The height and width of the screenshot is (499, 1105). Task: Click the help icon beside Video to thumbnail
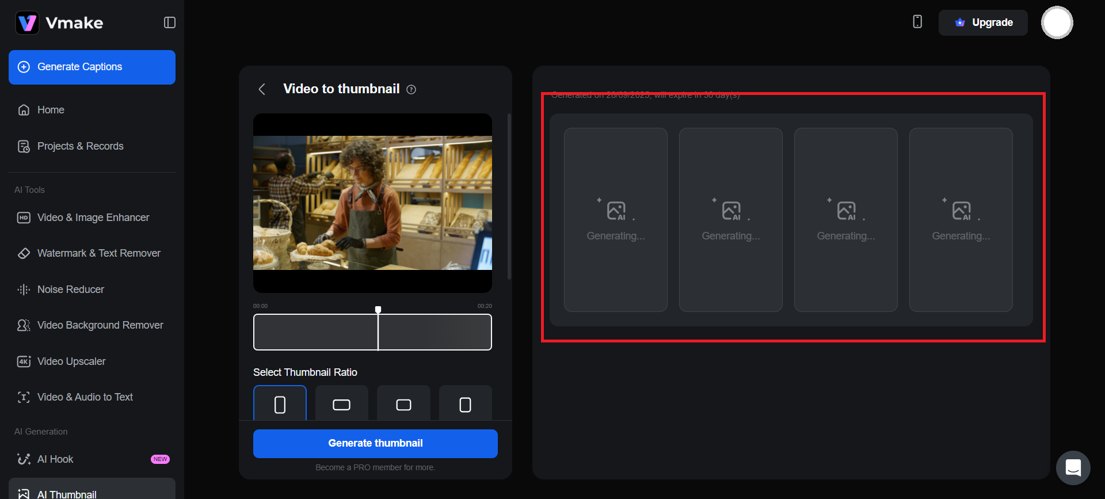(x=411, y=89)
